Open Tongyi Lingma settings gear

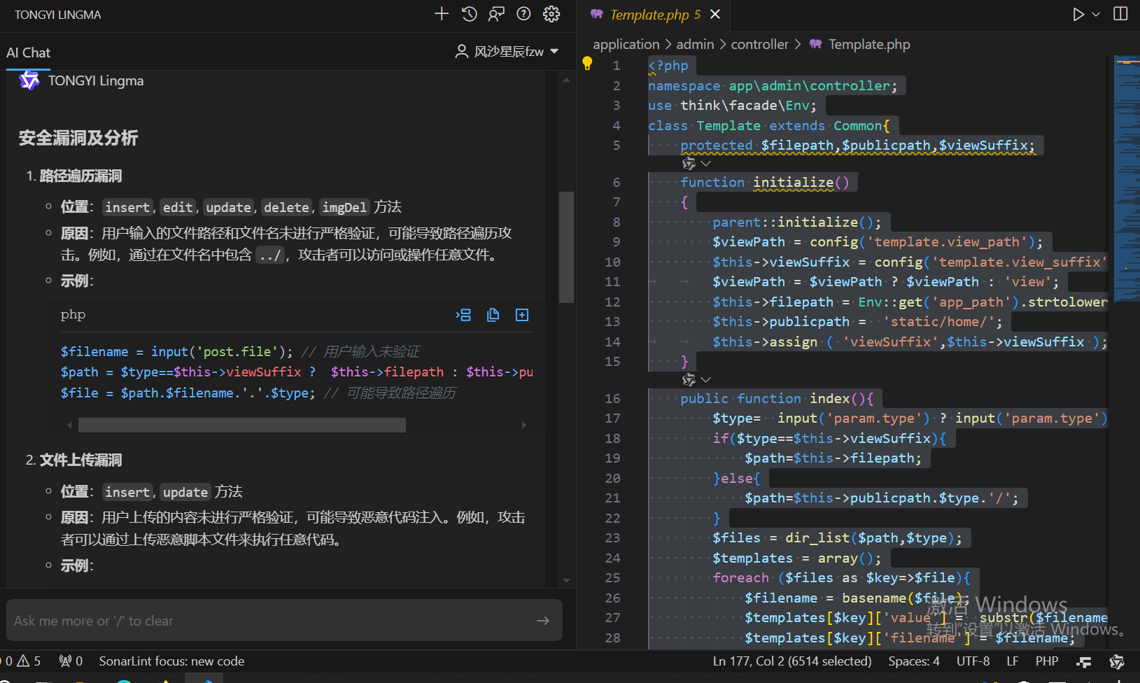551,14
